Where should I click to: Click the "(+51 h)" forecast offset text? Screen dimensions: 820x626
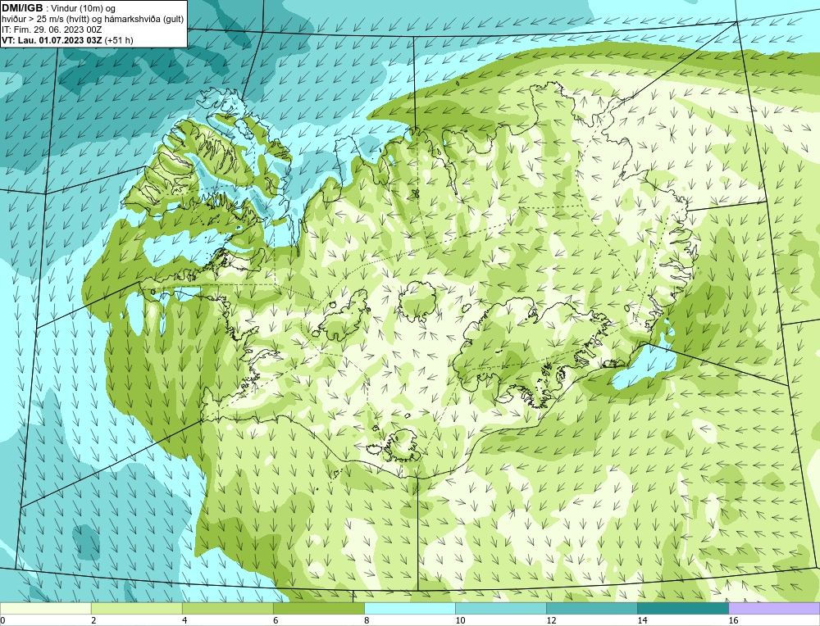(x=119, y=40)
